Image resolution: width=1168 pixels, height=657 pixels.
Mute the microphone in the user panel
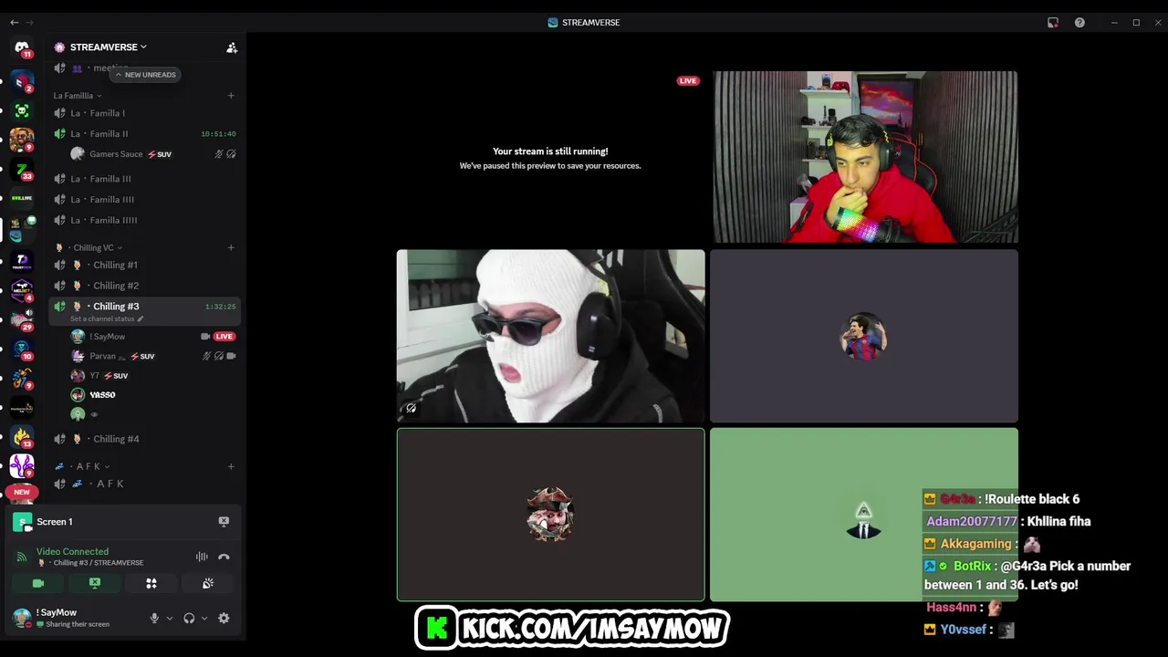click(154, 618)
